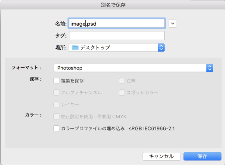Click the blue 保存 button
Screen dimensions: 225x165
pos(202,156)
